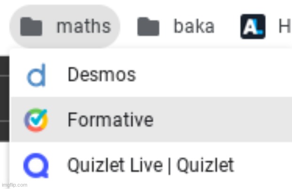Click the maths folder icon

tap(31, 27)
